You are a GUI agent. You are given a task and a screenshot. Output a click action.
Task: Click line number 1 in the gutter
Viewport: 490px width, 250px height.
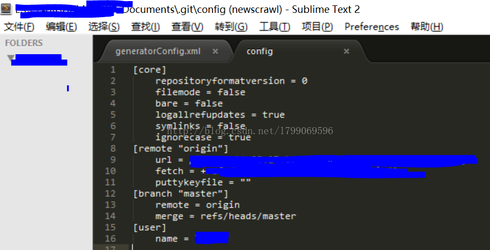click(x=113, y=70)
